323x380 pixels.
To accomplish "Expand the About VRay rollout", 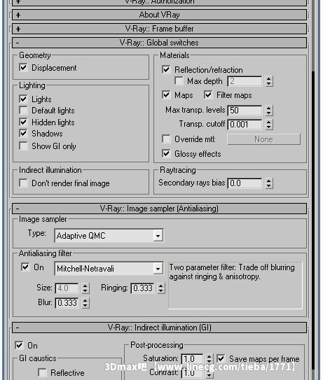I will click(x=159, y=15).
